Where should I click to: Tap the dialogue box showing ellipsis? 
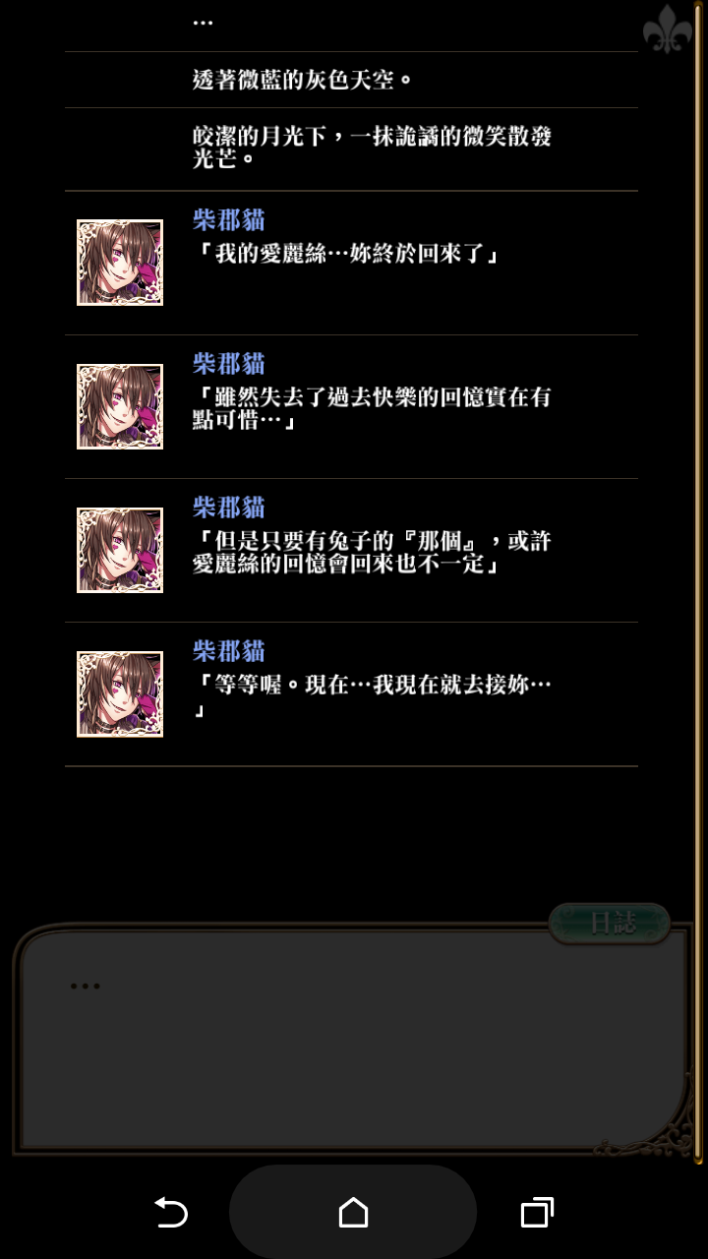tap(352, 1040)
